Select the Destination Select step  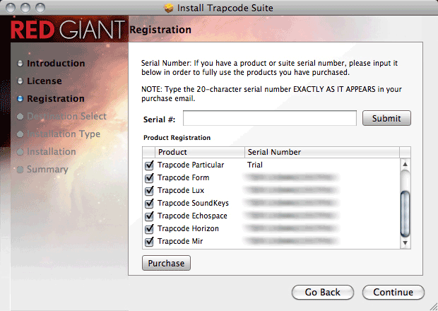click(x=67, y=116)
